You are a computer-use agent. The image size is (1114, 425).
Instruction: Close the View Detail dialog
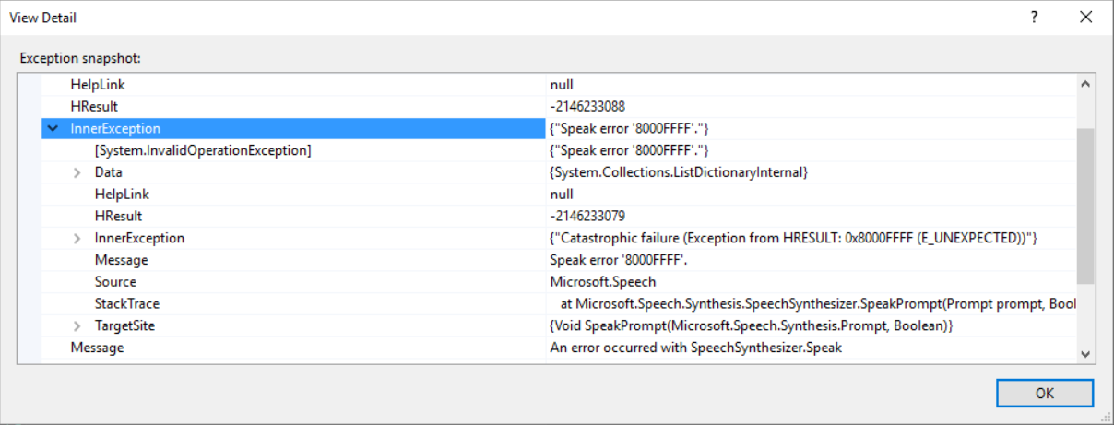1084,17
